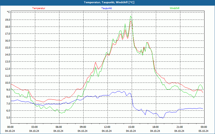The image size is (215, 134).
Task: Click the '10,0' y-axis label
Action: coord(8,83)
